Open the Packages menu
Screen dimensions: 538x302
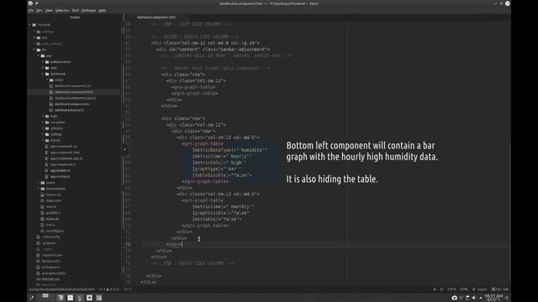pos(88,11)
